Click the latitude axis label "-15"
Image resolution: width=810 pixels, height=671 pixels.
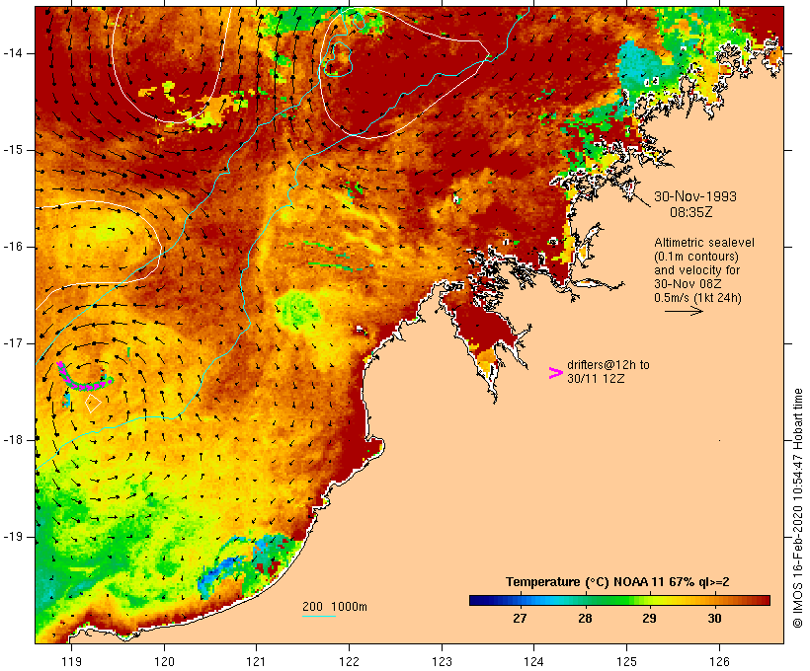(x=13, y=150)
